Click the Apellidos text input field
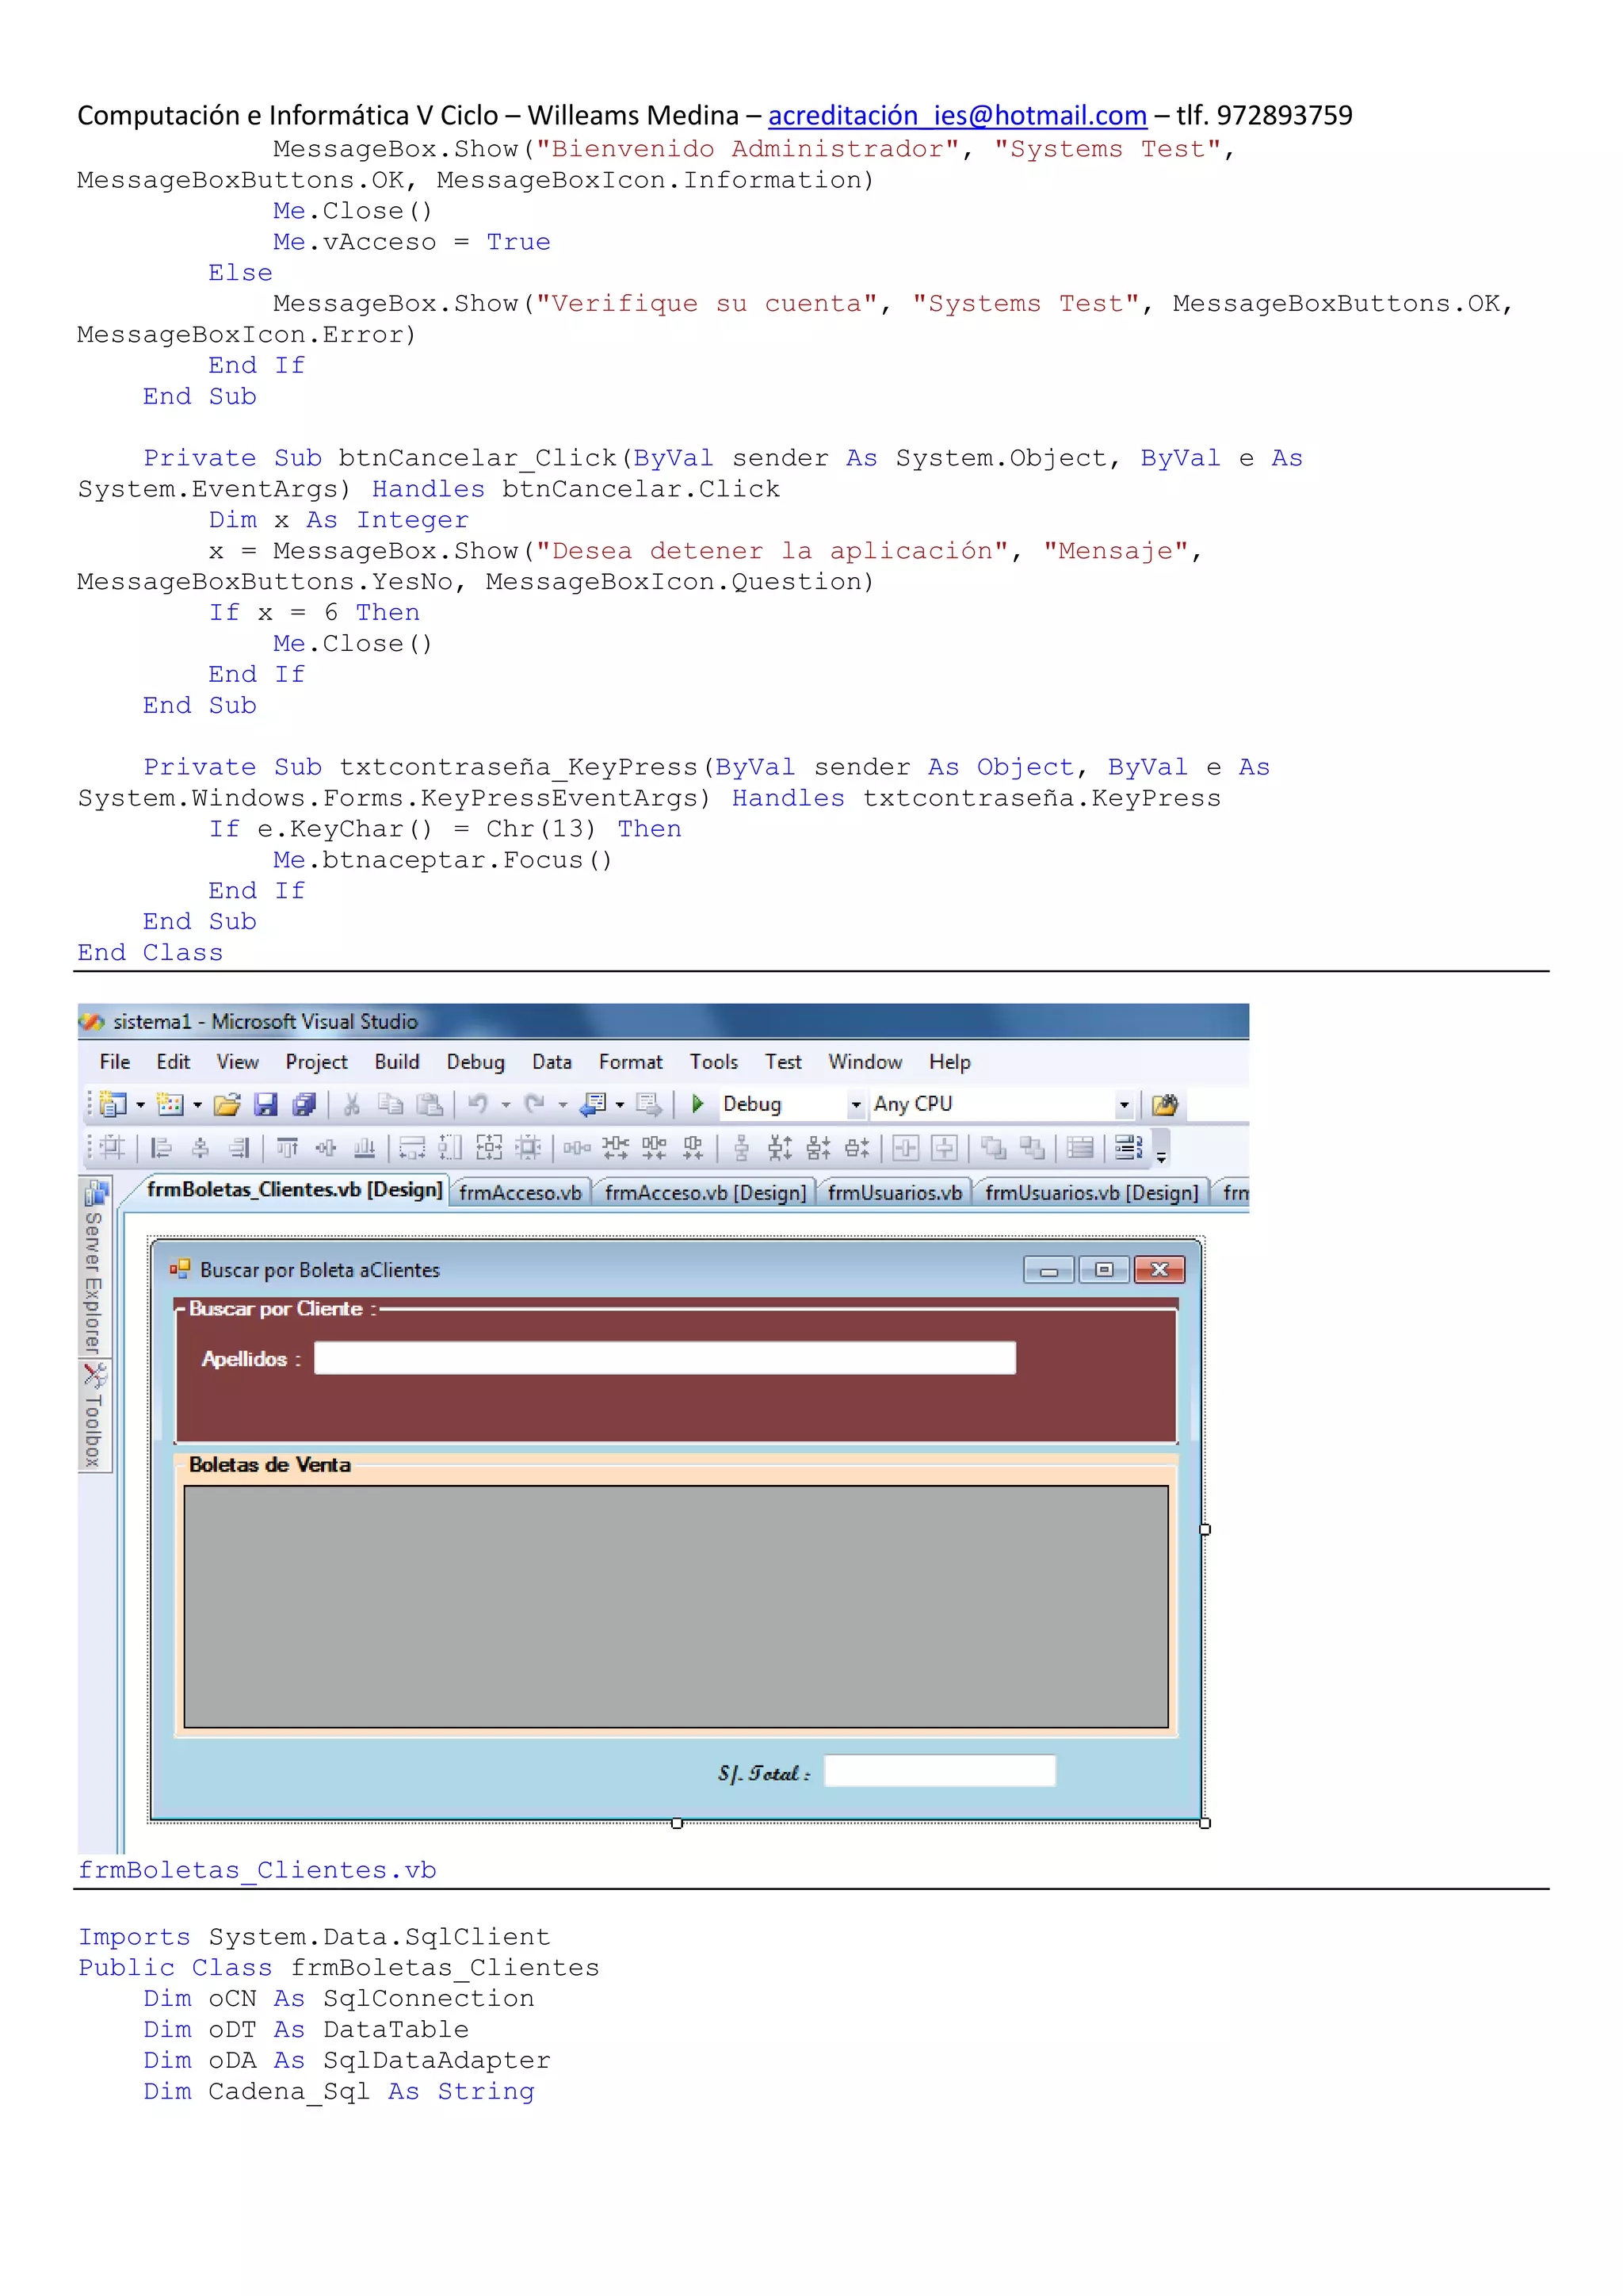1623x2296 pixels. click(x=665, y=1358)
